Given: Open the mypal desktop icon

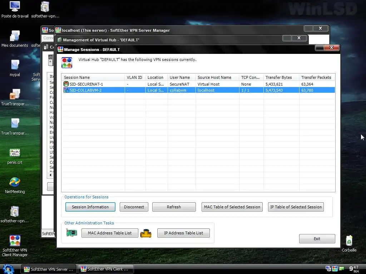Looking at the screenshot, I should tap(15, 68).
